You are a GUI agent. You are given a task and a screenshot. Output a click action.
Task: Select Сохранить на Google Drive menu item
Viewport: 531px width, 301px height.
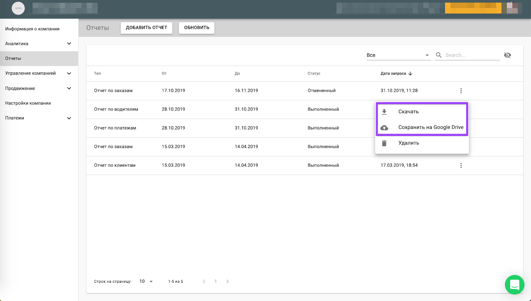tap(430, 127)
